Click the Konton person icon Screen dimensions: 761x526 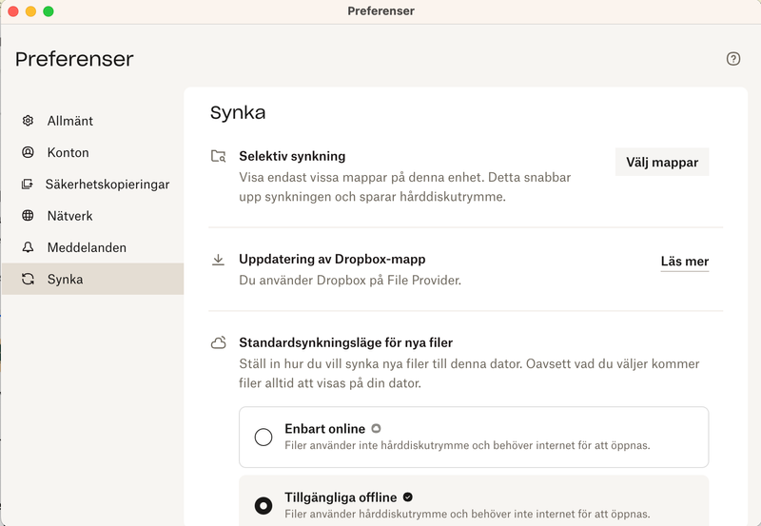tap(29, 152)
